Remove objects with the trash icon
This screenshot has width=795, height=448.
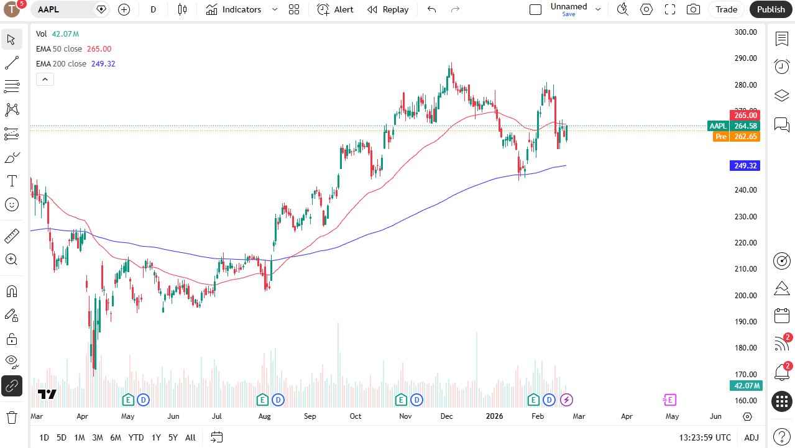pyautogui.click(x=11, y=418)
